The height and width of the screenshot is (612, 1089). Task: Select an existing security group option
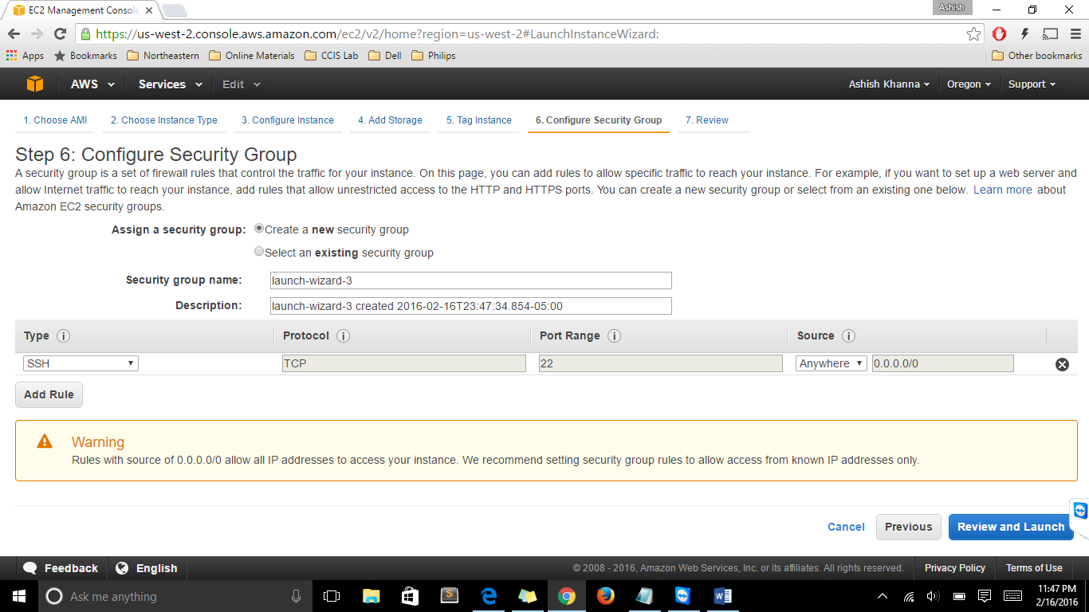click(259, 252)
